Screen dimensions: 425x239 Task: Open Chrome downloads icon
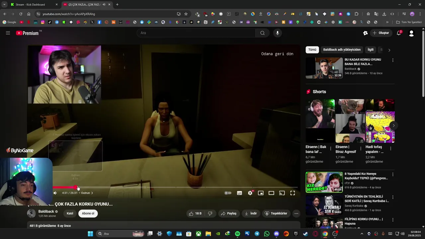click(384, 14)
